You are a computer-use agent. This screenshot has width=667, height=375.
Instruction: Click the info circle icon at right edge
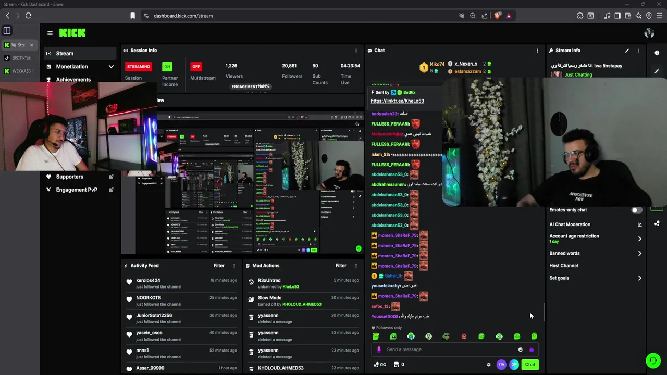pos(657,53)
